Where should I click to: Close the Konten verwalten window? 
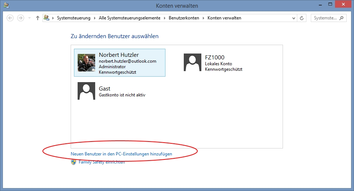tap(343, 4)
